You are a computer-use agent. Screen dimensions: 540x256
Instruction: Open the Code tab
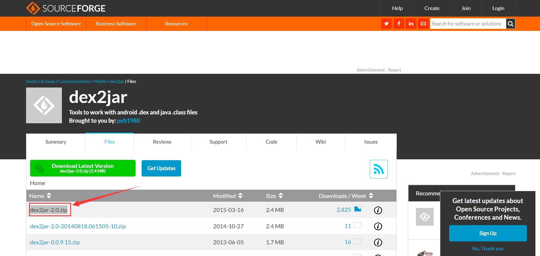point(271,142)
